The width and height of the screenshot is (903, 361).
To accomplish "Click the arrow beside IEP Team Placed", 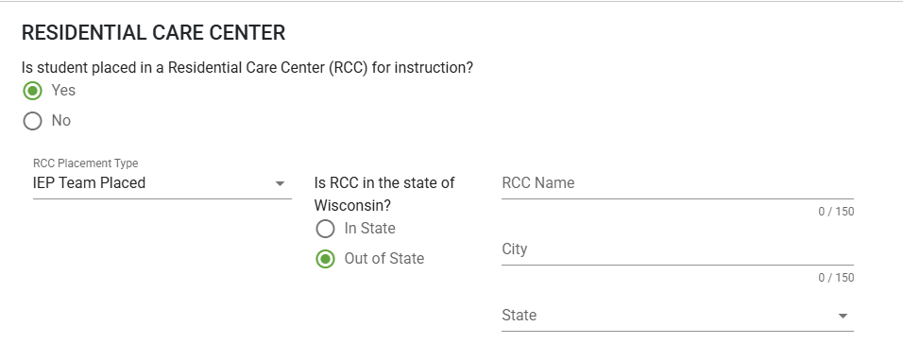I will [x=280, y=183].
